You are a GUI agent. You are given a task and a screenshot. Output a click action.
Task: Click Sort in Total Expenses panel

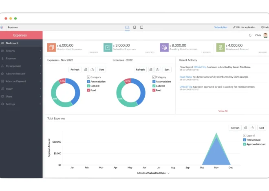(262, 128)
